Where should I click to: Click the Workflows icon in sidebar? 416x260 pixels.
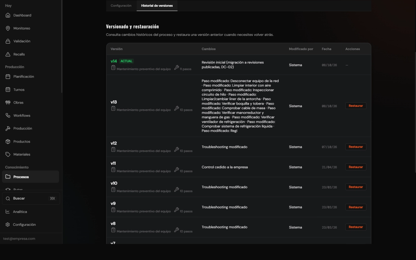pos(8,115)
